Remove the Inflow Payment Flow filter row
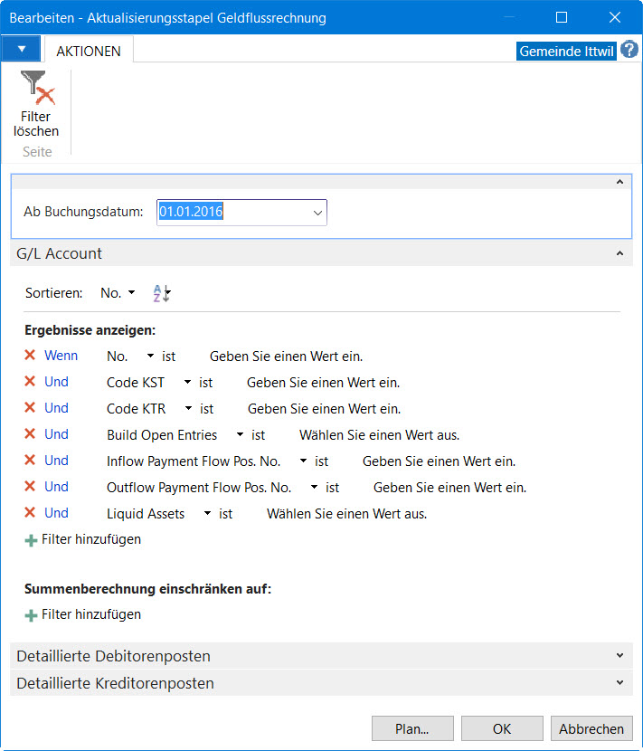This screenshot has width=643, height=751. coord(30,461)
